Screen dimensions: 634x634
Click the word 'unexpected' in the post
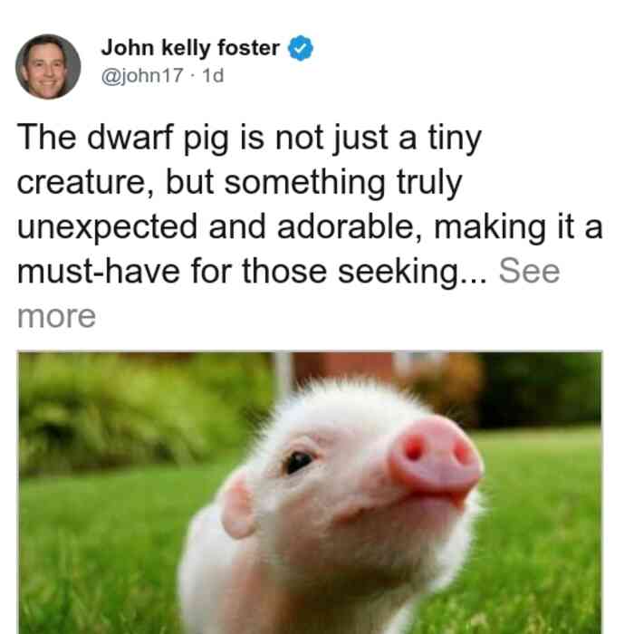(x=107, y=226)
